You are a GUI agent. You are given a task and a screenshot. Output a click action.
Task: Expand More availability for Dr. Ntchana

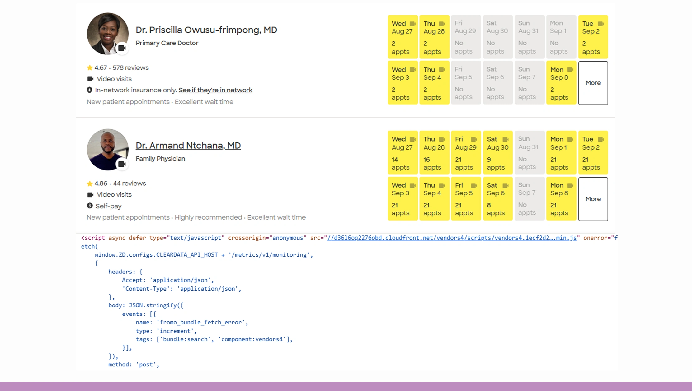pos(593,199)
